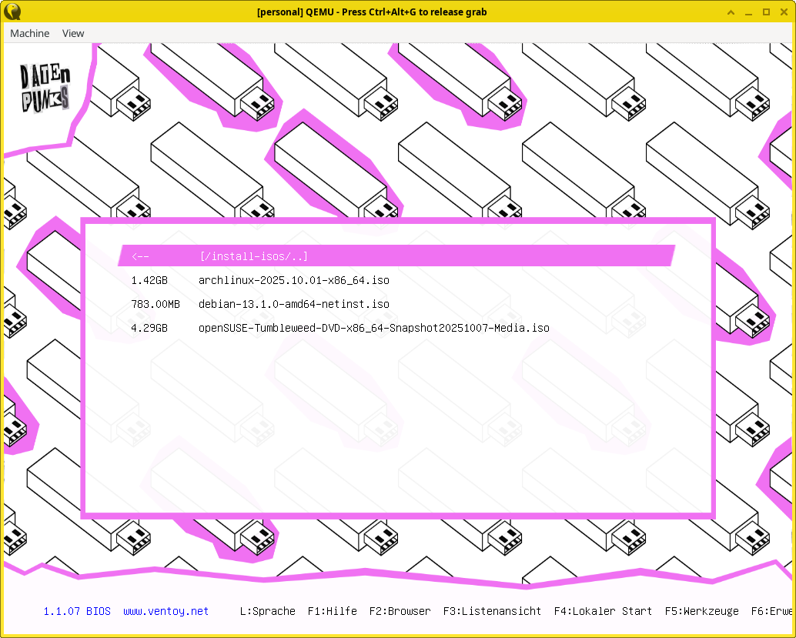
Task: Close the QEMU window
Action: click(x=783, y=12)
